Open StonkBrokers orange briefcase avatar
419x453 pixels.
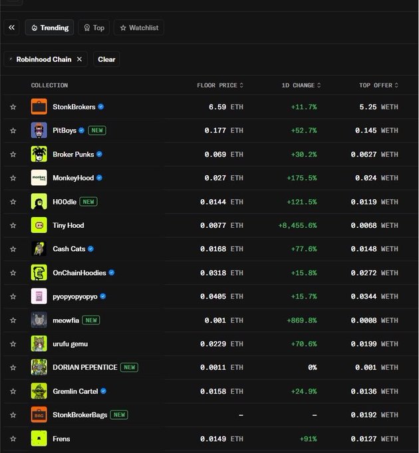pyautogui.click(x=39, y=107)
